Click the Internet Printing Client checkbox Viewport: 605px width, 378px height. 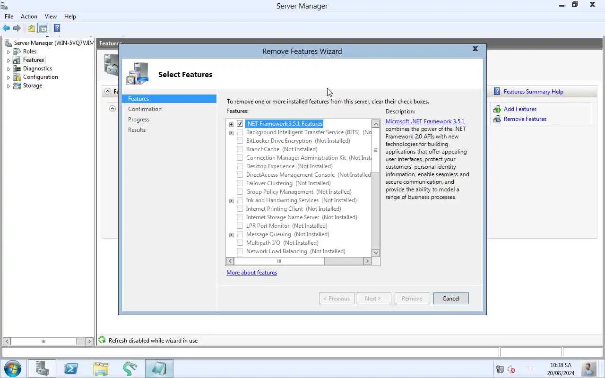click(x=240, y=209)
